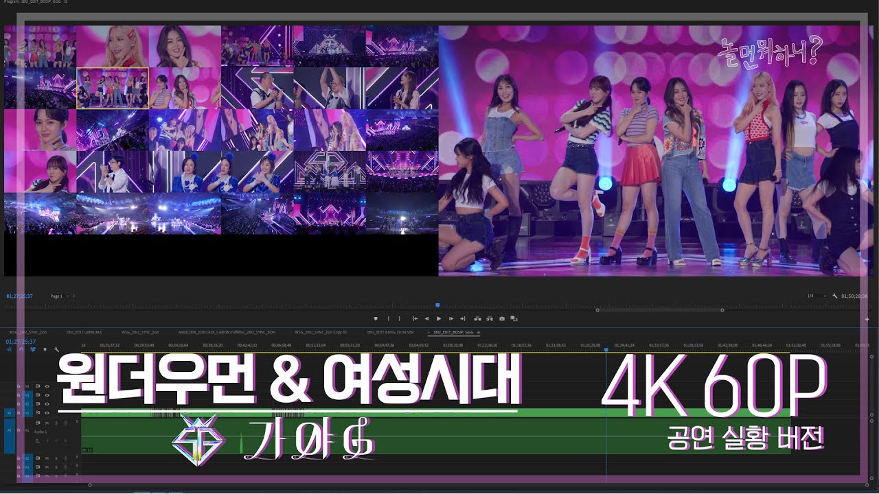The image size is (879, 494).
Task: Step back one frame in program monitor
Action: click(426, 318)
